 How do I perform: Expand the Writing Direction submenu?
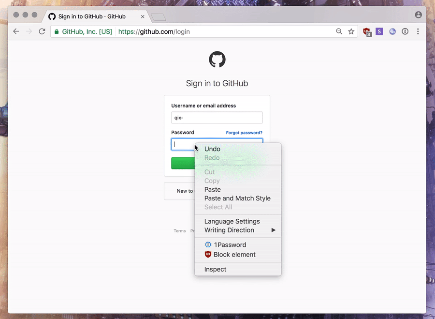coord(238,230)
